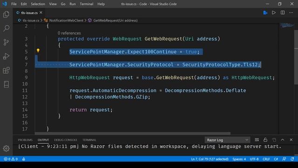
Task: Click the line number 14 in gutter
Action: [25, 110]
